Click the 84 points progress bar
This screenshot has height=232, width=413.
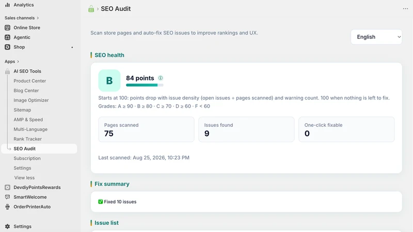pos(145,85)
